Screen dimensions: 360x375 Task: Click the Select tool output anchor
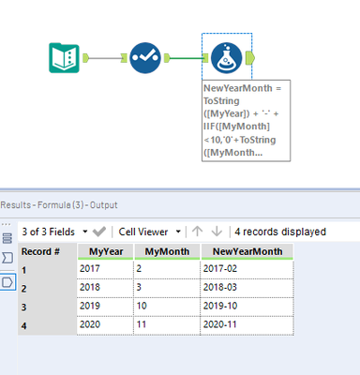[167, 58]
